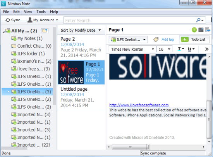Open the text color T tool

click(179, 49)
